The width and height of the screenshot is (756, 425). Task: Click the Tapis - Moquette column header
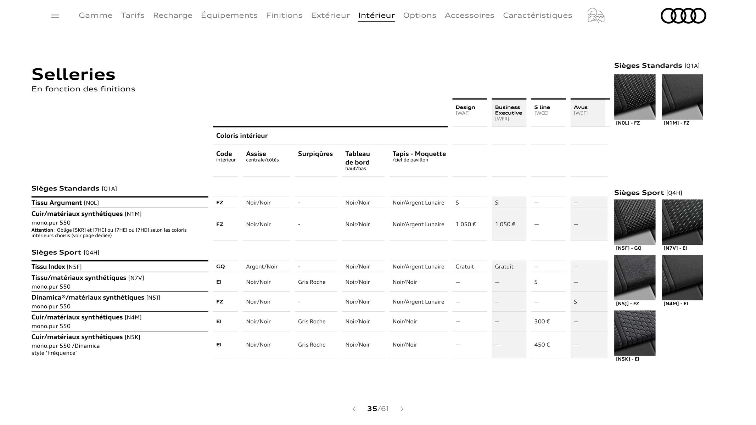click(x=419, y=156)
